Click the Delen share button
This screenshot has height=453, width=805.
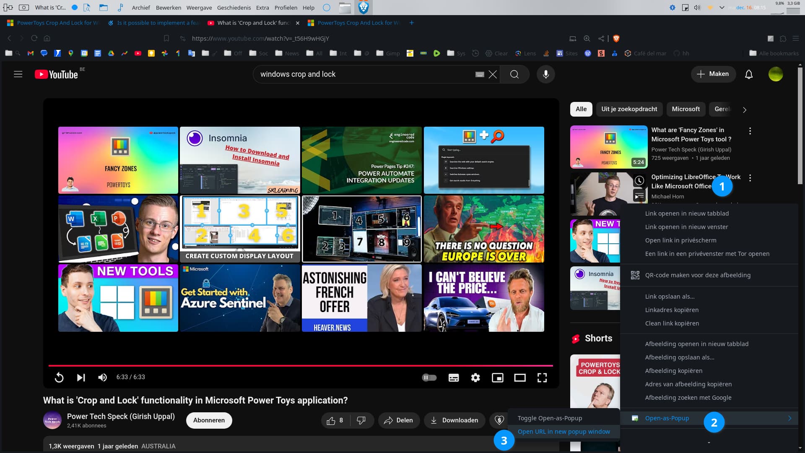(x=399, y=420)
